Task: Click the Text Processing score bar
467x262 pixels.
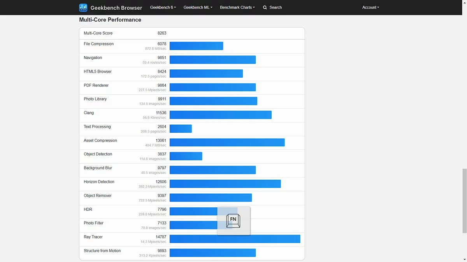Action: (x=181, y=128)
